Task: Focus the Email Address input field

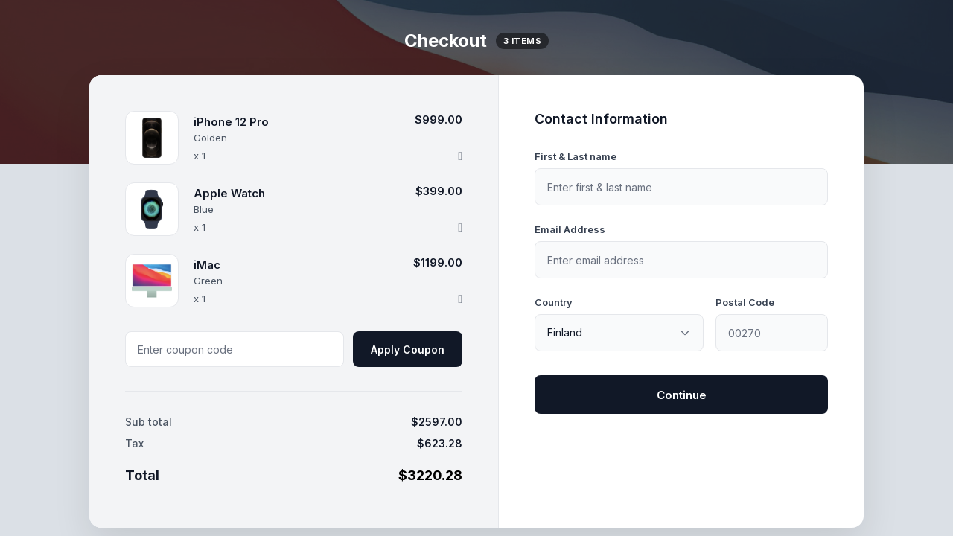Action: [681, 260]
